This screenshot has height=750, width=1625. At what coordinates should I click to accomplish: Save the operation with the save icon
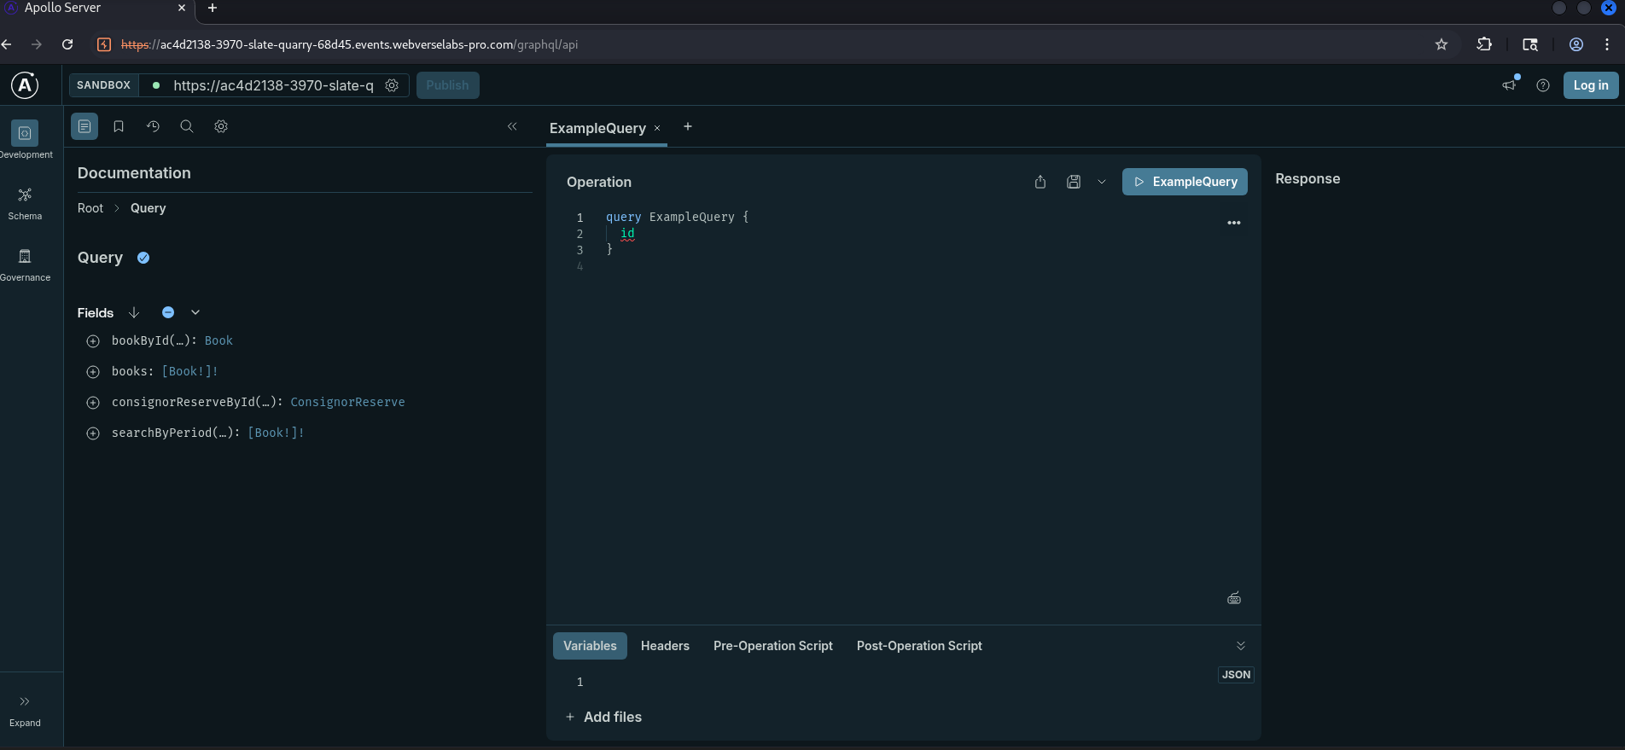click(1074, 182)
